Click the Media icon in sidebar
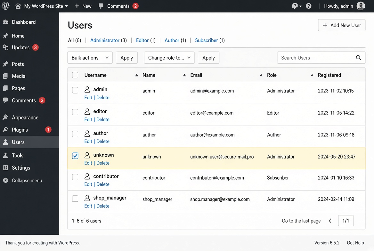This screenshot has height=251, width=374. tap(5, 76)
